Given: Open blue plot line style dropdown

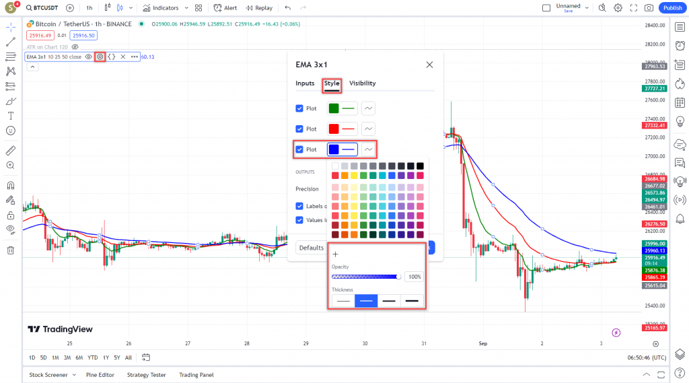Looking at the screenshot, I should pyautogui.click(x=368, y=149).
